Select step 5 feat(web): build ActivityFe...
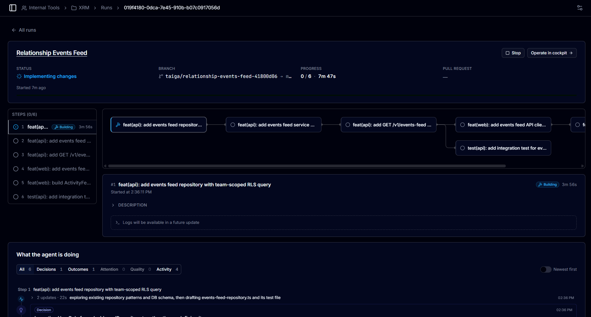 click(x=52, y=183)
